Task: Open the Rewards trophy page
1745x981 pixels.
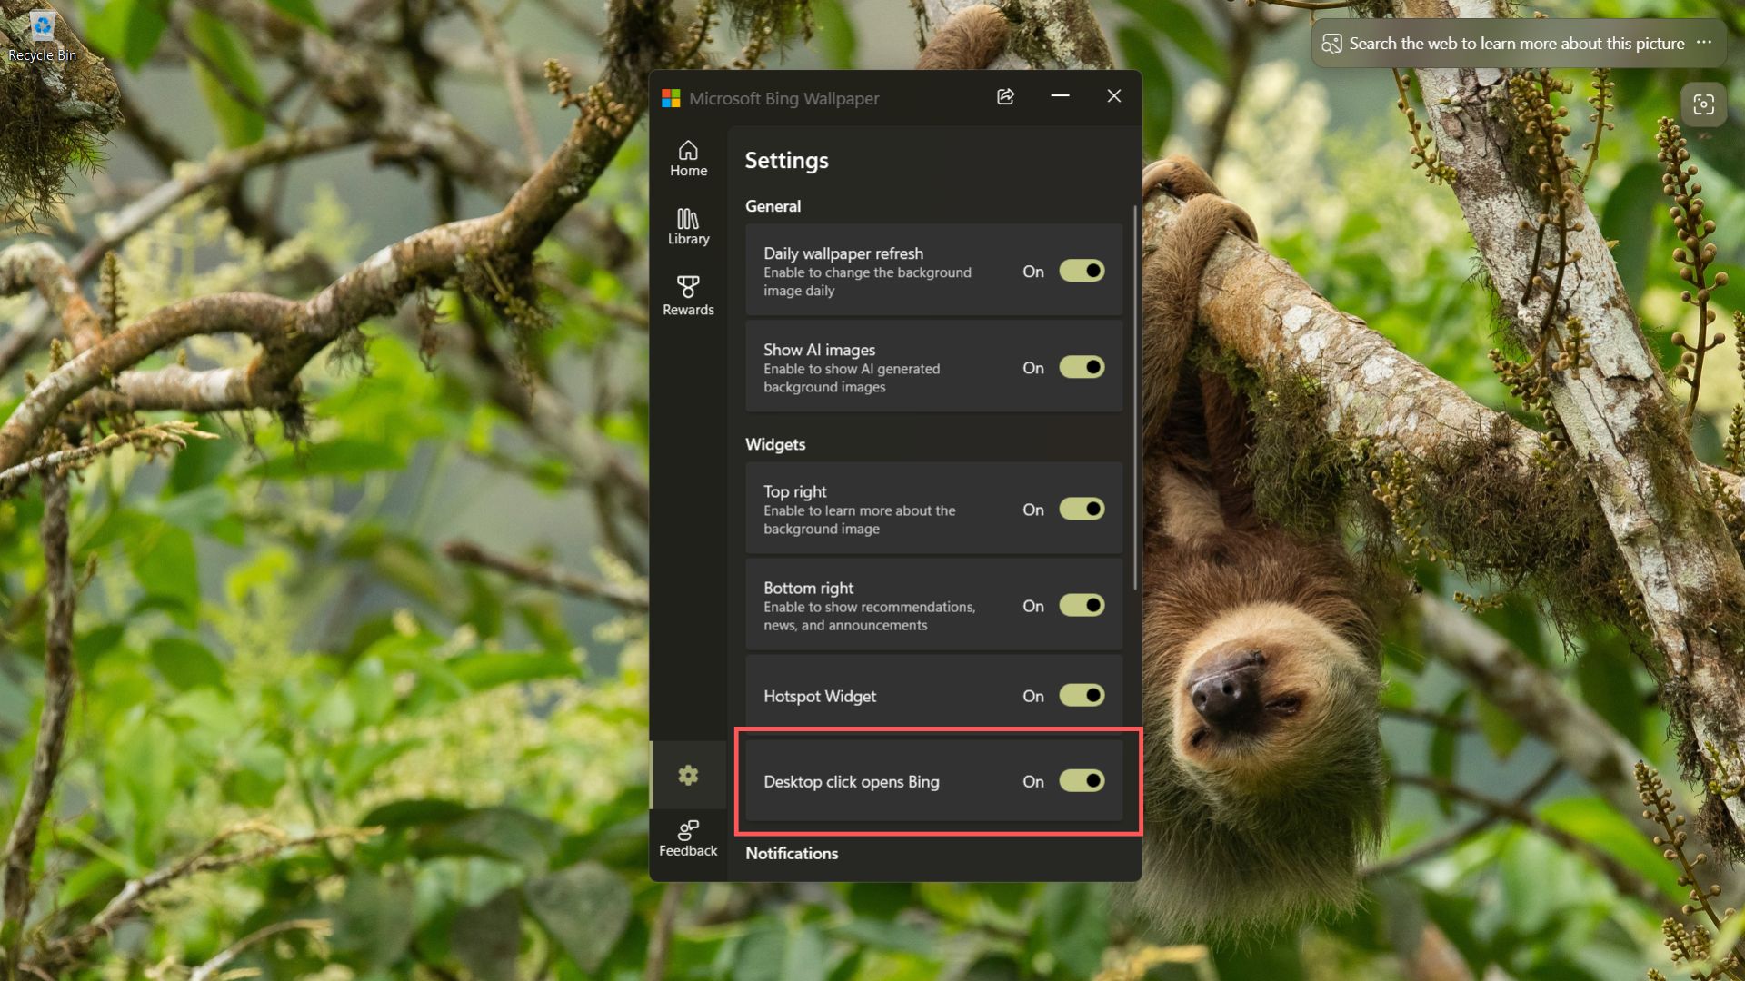Action: tap(688, 296)
